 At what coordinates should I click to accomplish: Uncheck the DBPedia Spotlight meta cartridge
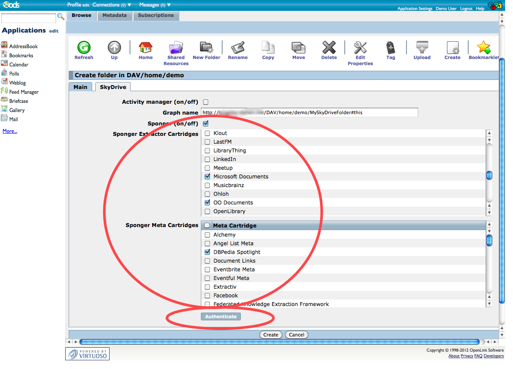[x=208, y=252]
